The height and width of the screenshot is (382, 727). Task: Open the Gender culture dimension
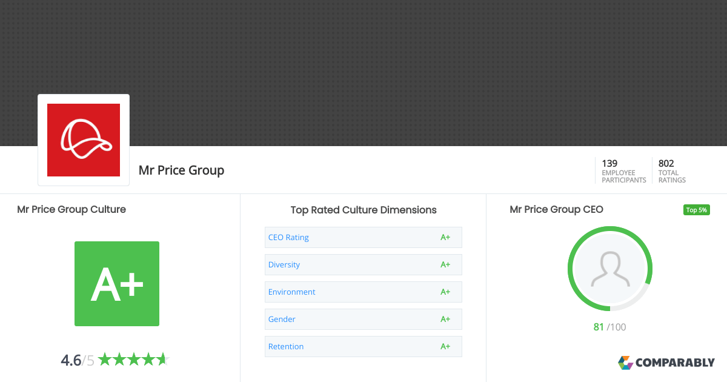coord(282,319)
